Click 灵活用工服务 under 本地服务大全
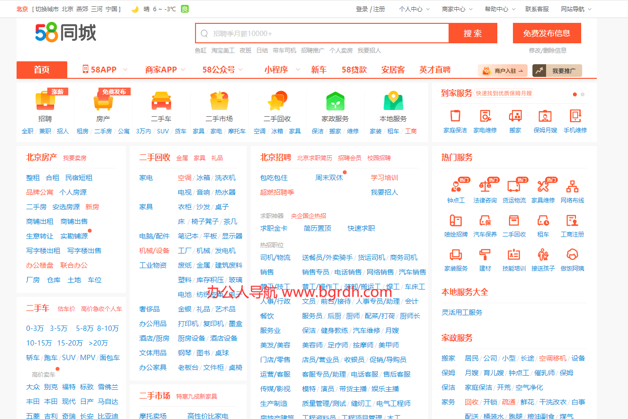 462,312
